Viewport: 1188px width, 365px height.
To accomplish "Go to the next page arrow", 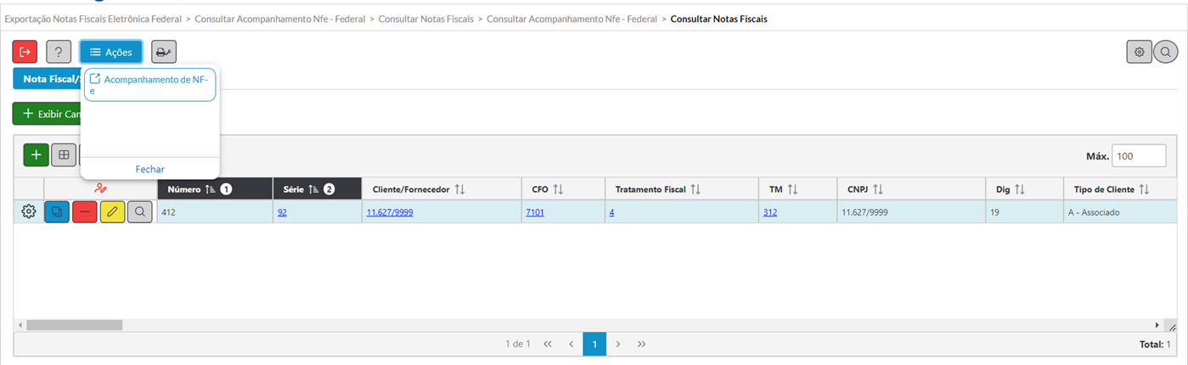I will 618,344.
